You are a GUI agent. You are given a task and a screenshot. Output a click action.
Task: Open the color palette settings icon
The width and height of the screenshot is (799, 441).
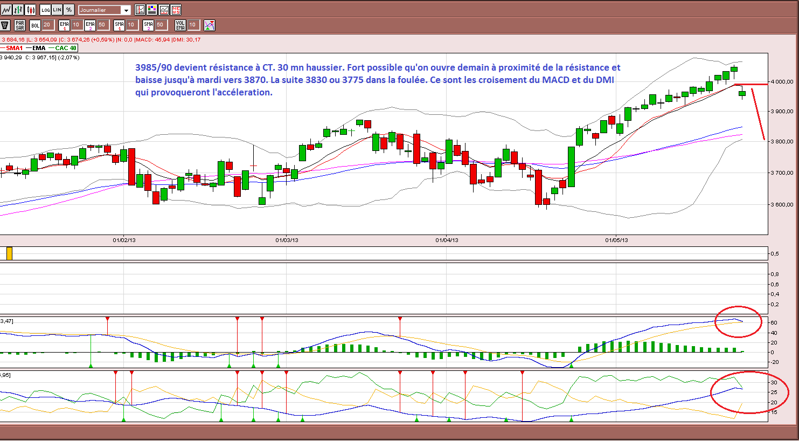point(152,10)
